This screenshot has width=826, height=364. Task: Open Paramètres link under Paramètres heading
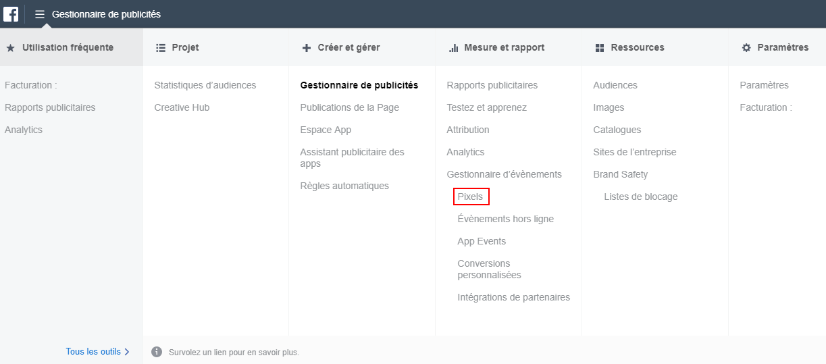[x=764, y=85]
